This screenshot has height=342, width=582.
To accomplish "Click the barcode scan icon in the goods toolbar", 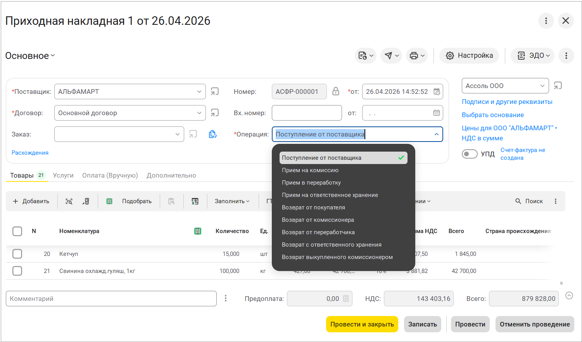I will point(69,201).
